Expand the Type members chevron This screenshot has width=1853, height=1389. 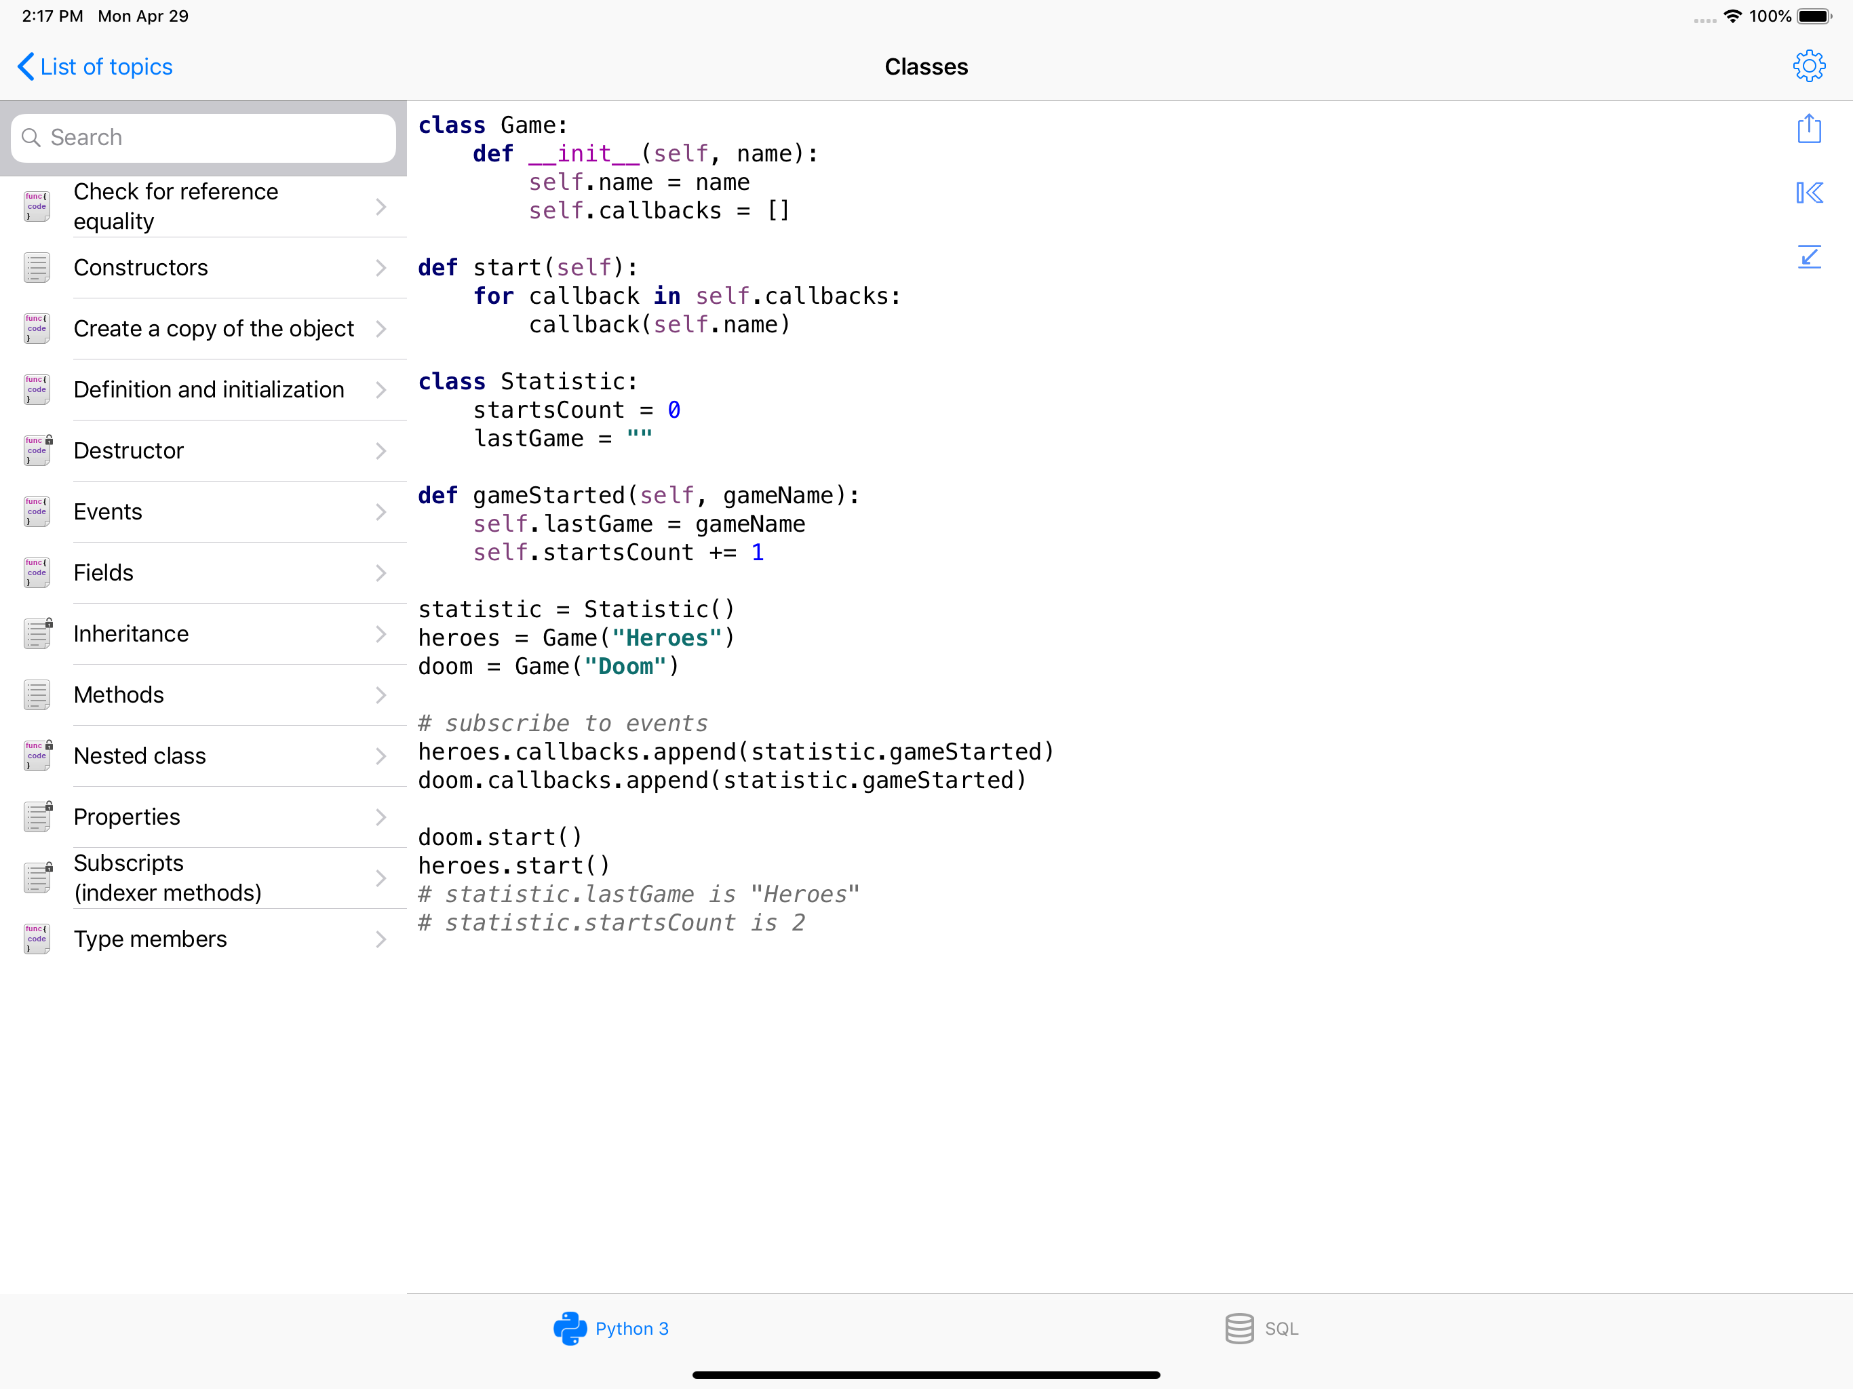tap(381, 939)
